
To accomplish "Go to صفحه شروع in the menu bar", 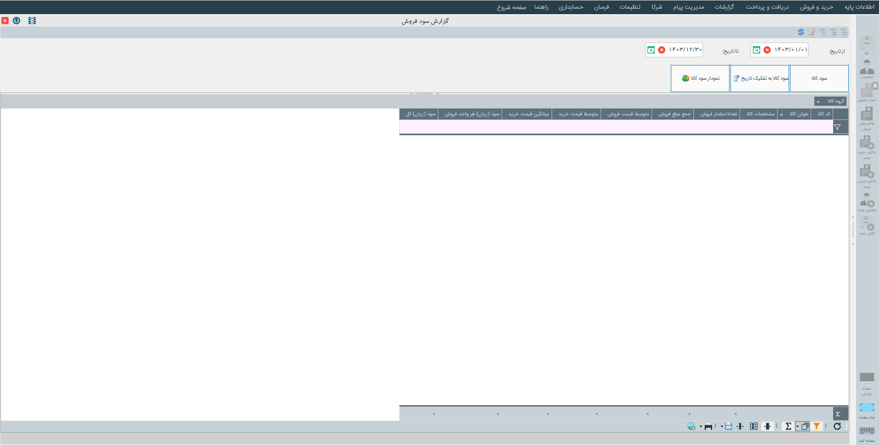I will [x=512, y=7].
